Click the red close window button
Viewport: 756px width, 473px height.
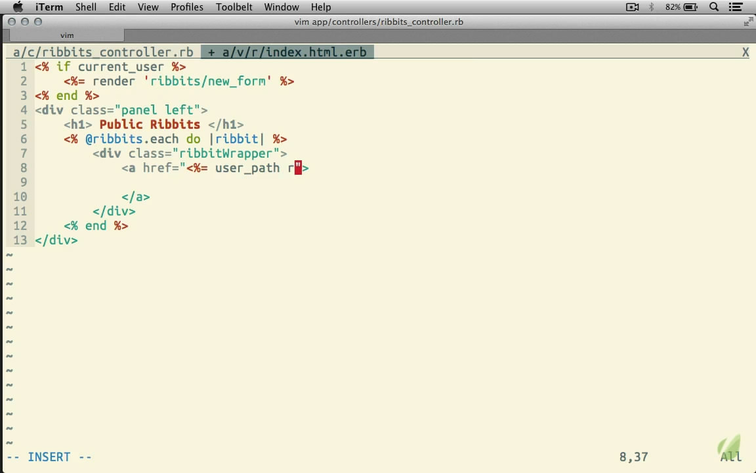tap(12, 22)
